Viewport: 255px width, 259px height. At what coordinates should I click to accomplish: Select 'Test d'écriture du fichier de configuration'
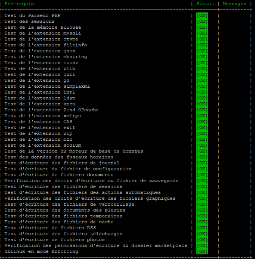(68, 169)
